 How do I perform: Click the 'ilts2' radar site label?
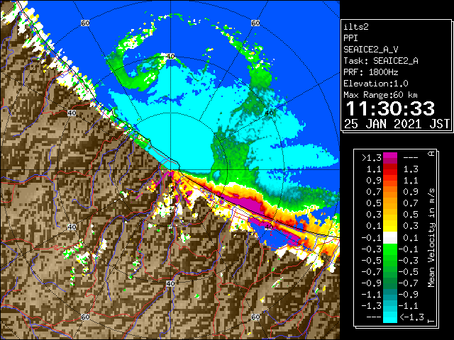(x=356, y=27)
